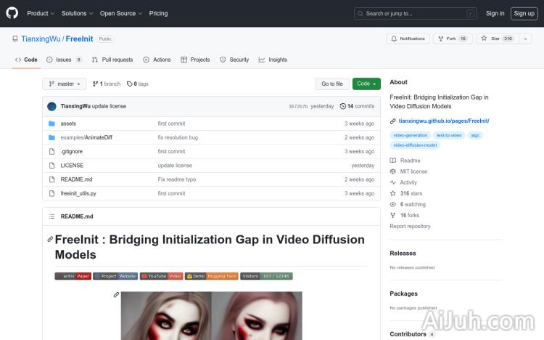Expand the master branch selector
Screen dimensions: 544x340
[64, 84]
